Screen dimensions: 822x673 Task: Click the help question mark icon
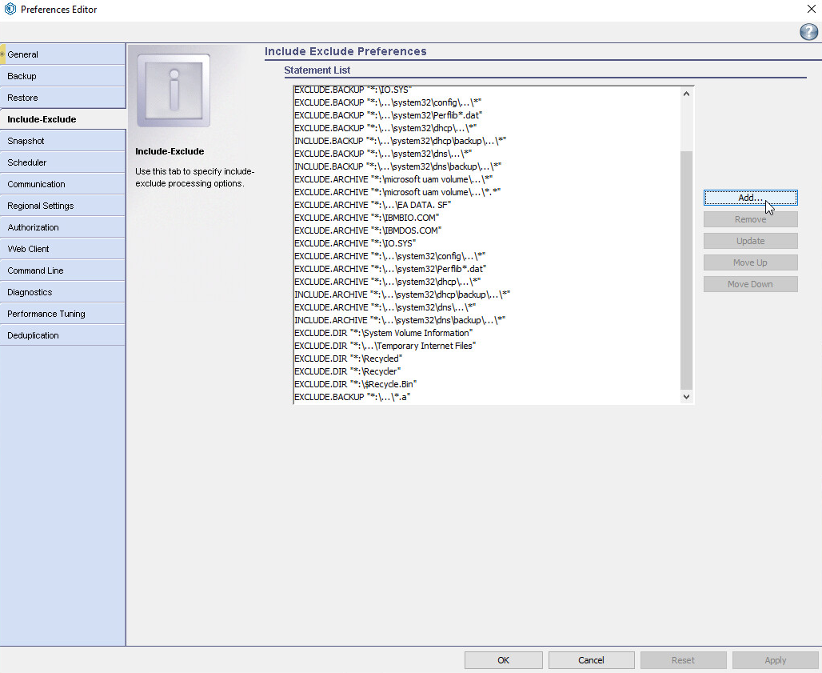[x=808, y=32]
